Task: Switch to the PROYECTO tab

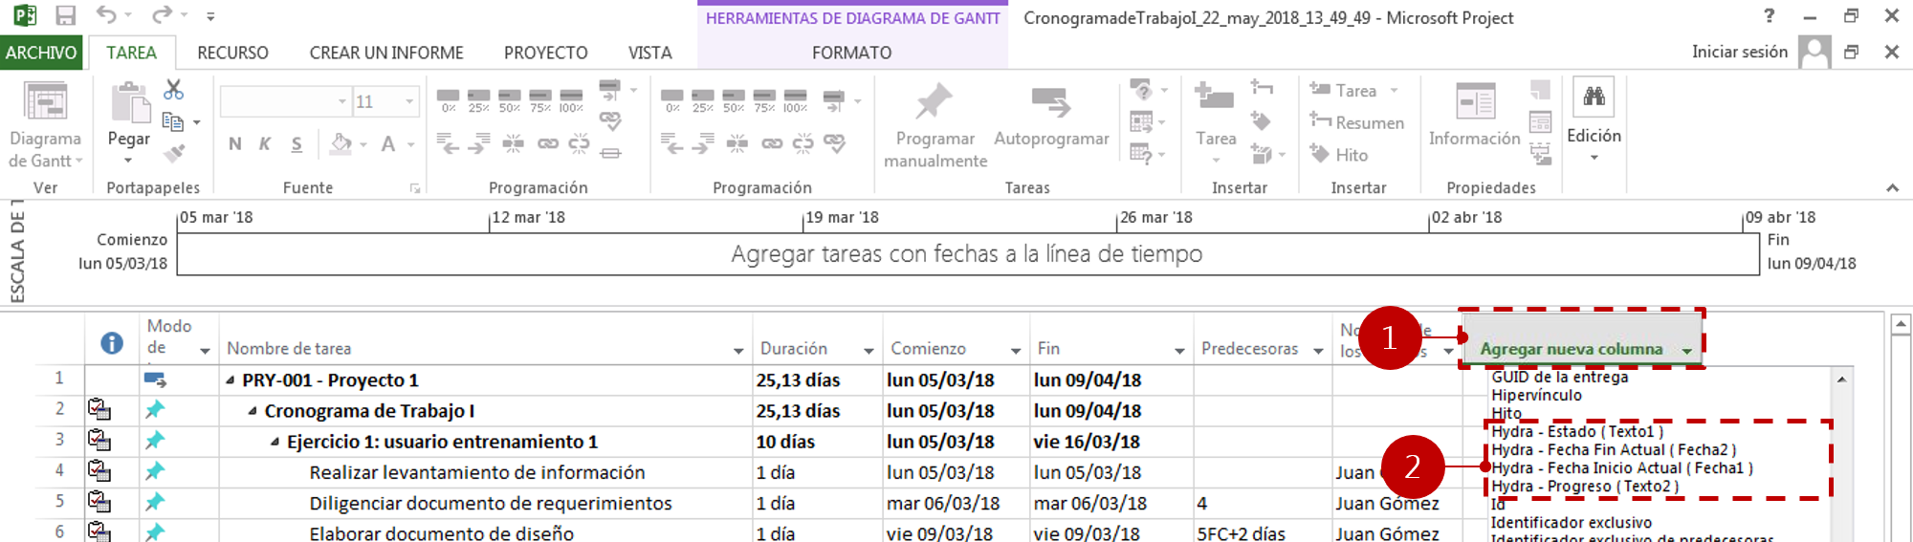Action: tap(545, 53)
